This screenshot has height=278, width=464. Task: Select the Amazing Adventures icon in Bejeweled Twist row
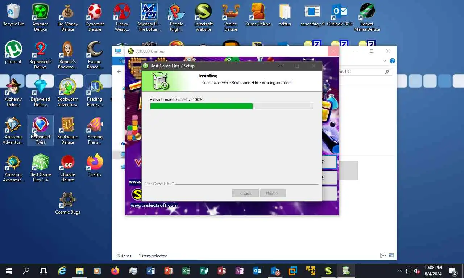(13, 130)
